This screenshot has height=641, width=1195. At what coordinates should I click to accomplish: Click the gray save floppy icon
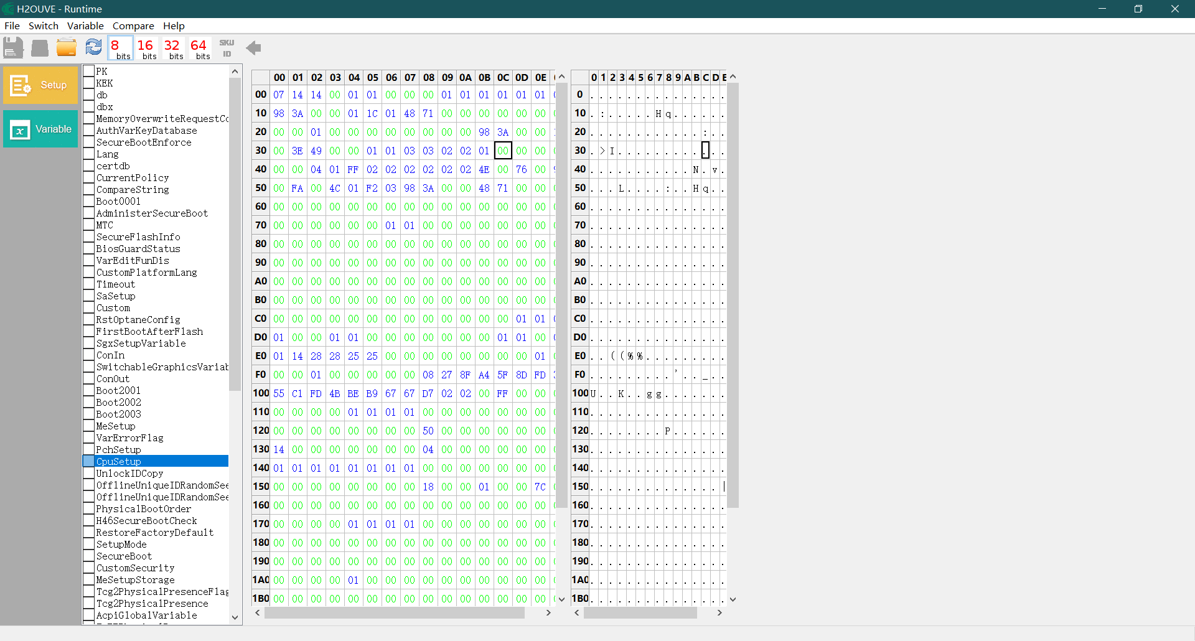(x=13, y=48)
